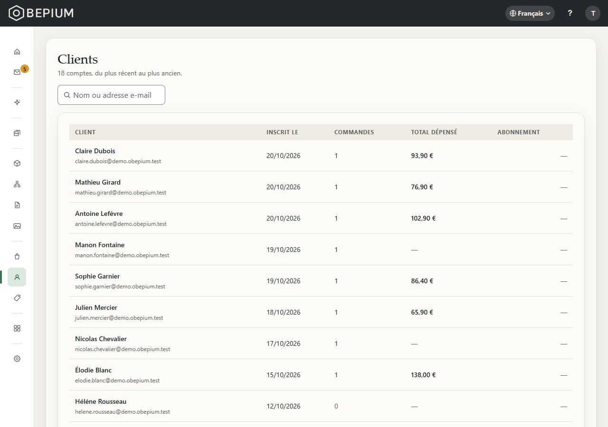Viewport: 608px width, 427px height.
Task: Select the Élodie Blanc client name
Action: tap(93, 370)
